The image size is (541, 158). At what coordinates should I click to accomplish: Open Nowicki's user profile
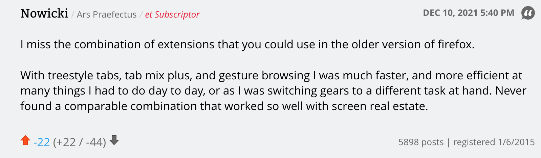pyautogui.click(x=44, y=14)
